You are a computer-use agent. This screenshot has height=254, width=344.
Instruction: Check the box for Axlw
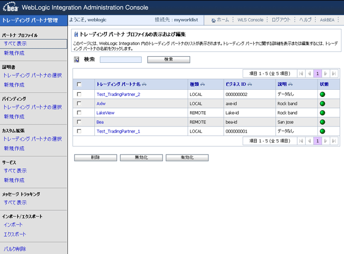79,104
